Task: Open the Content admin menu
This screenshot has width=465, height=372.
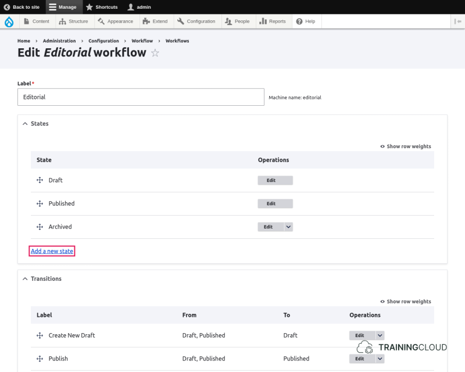Action: (x=37, y=22)
